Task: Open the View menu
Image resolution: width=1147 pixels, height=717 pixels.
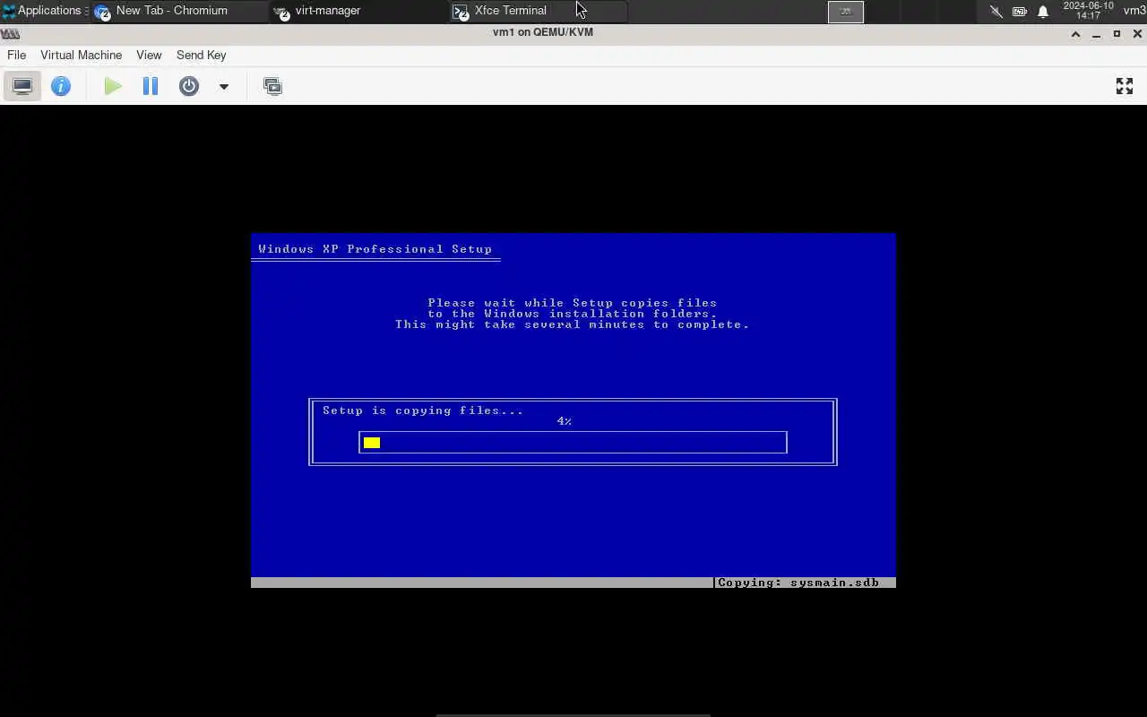Action: tap(149, 55)
